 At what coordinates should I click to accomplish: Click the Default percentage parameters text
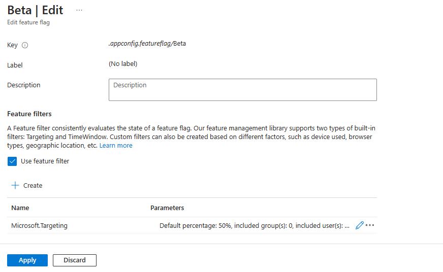click(x=254, y=226)
